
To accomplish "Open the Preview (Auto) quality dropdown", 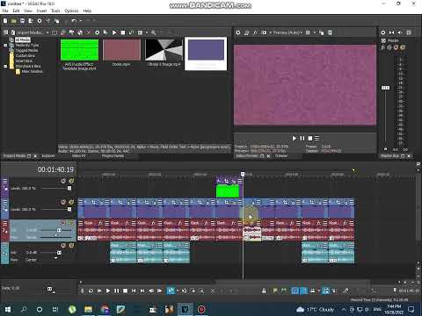I will (287, 32).
